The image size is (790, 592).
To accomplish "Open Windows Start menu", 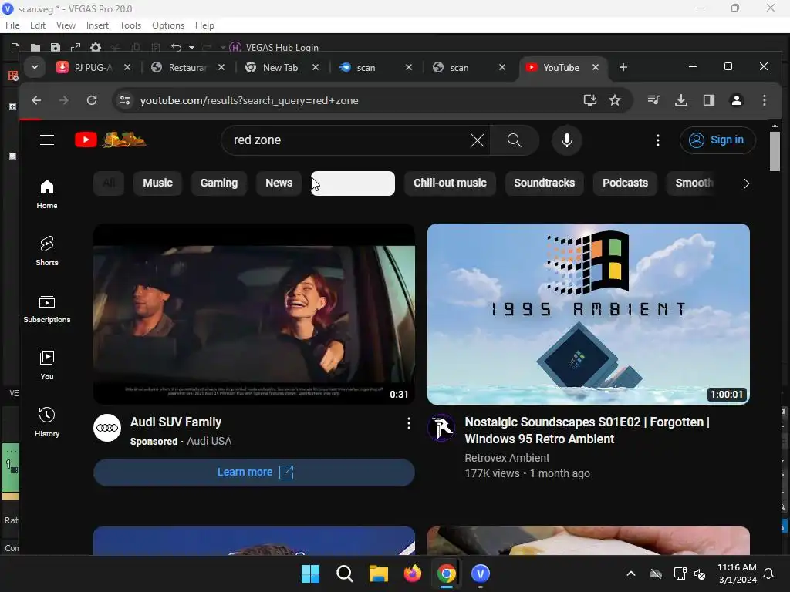I will [310, 573].
